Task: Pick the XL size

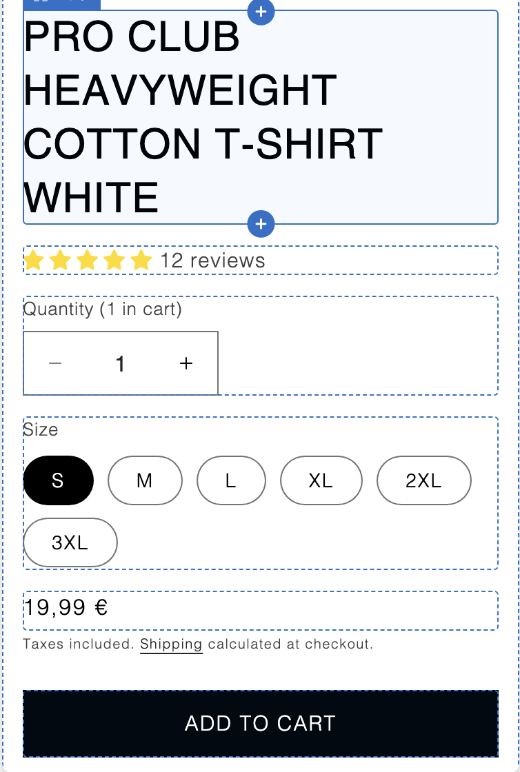Action: tap(321, 480)
